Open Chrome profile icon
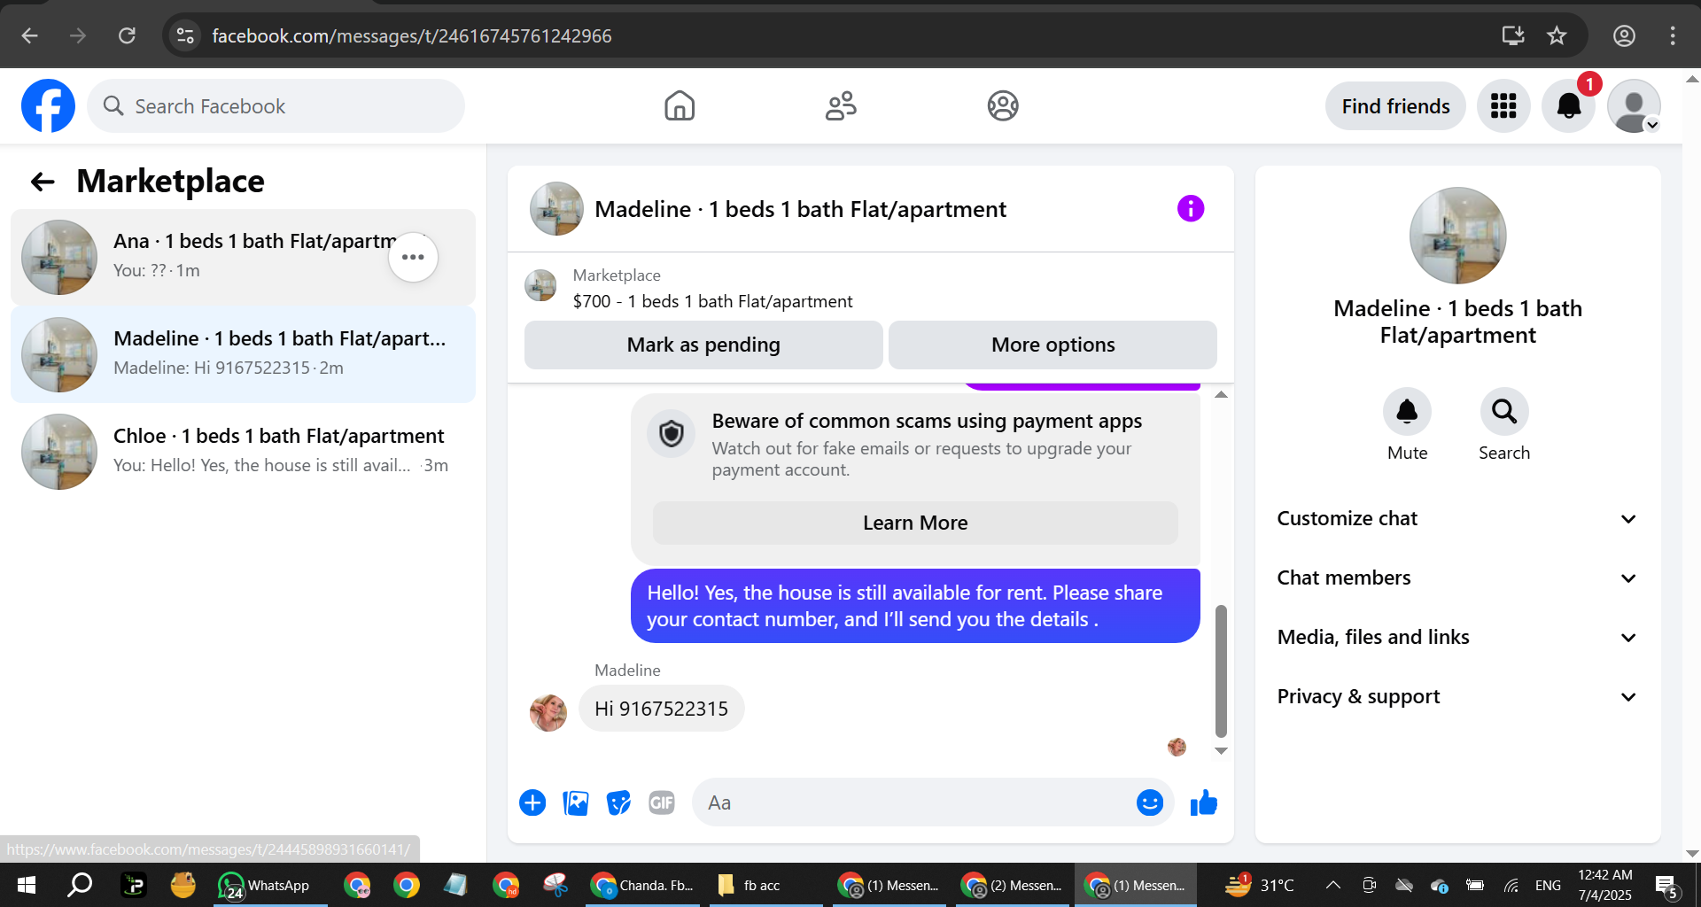This screenshot has height=907, width=1701. coord(1624,35)
